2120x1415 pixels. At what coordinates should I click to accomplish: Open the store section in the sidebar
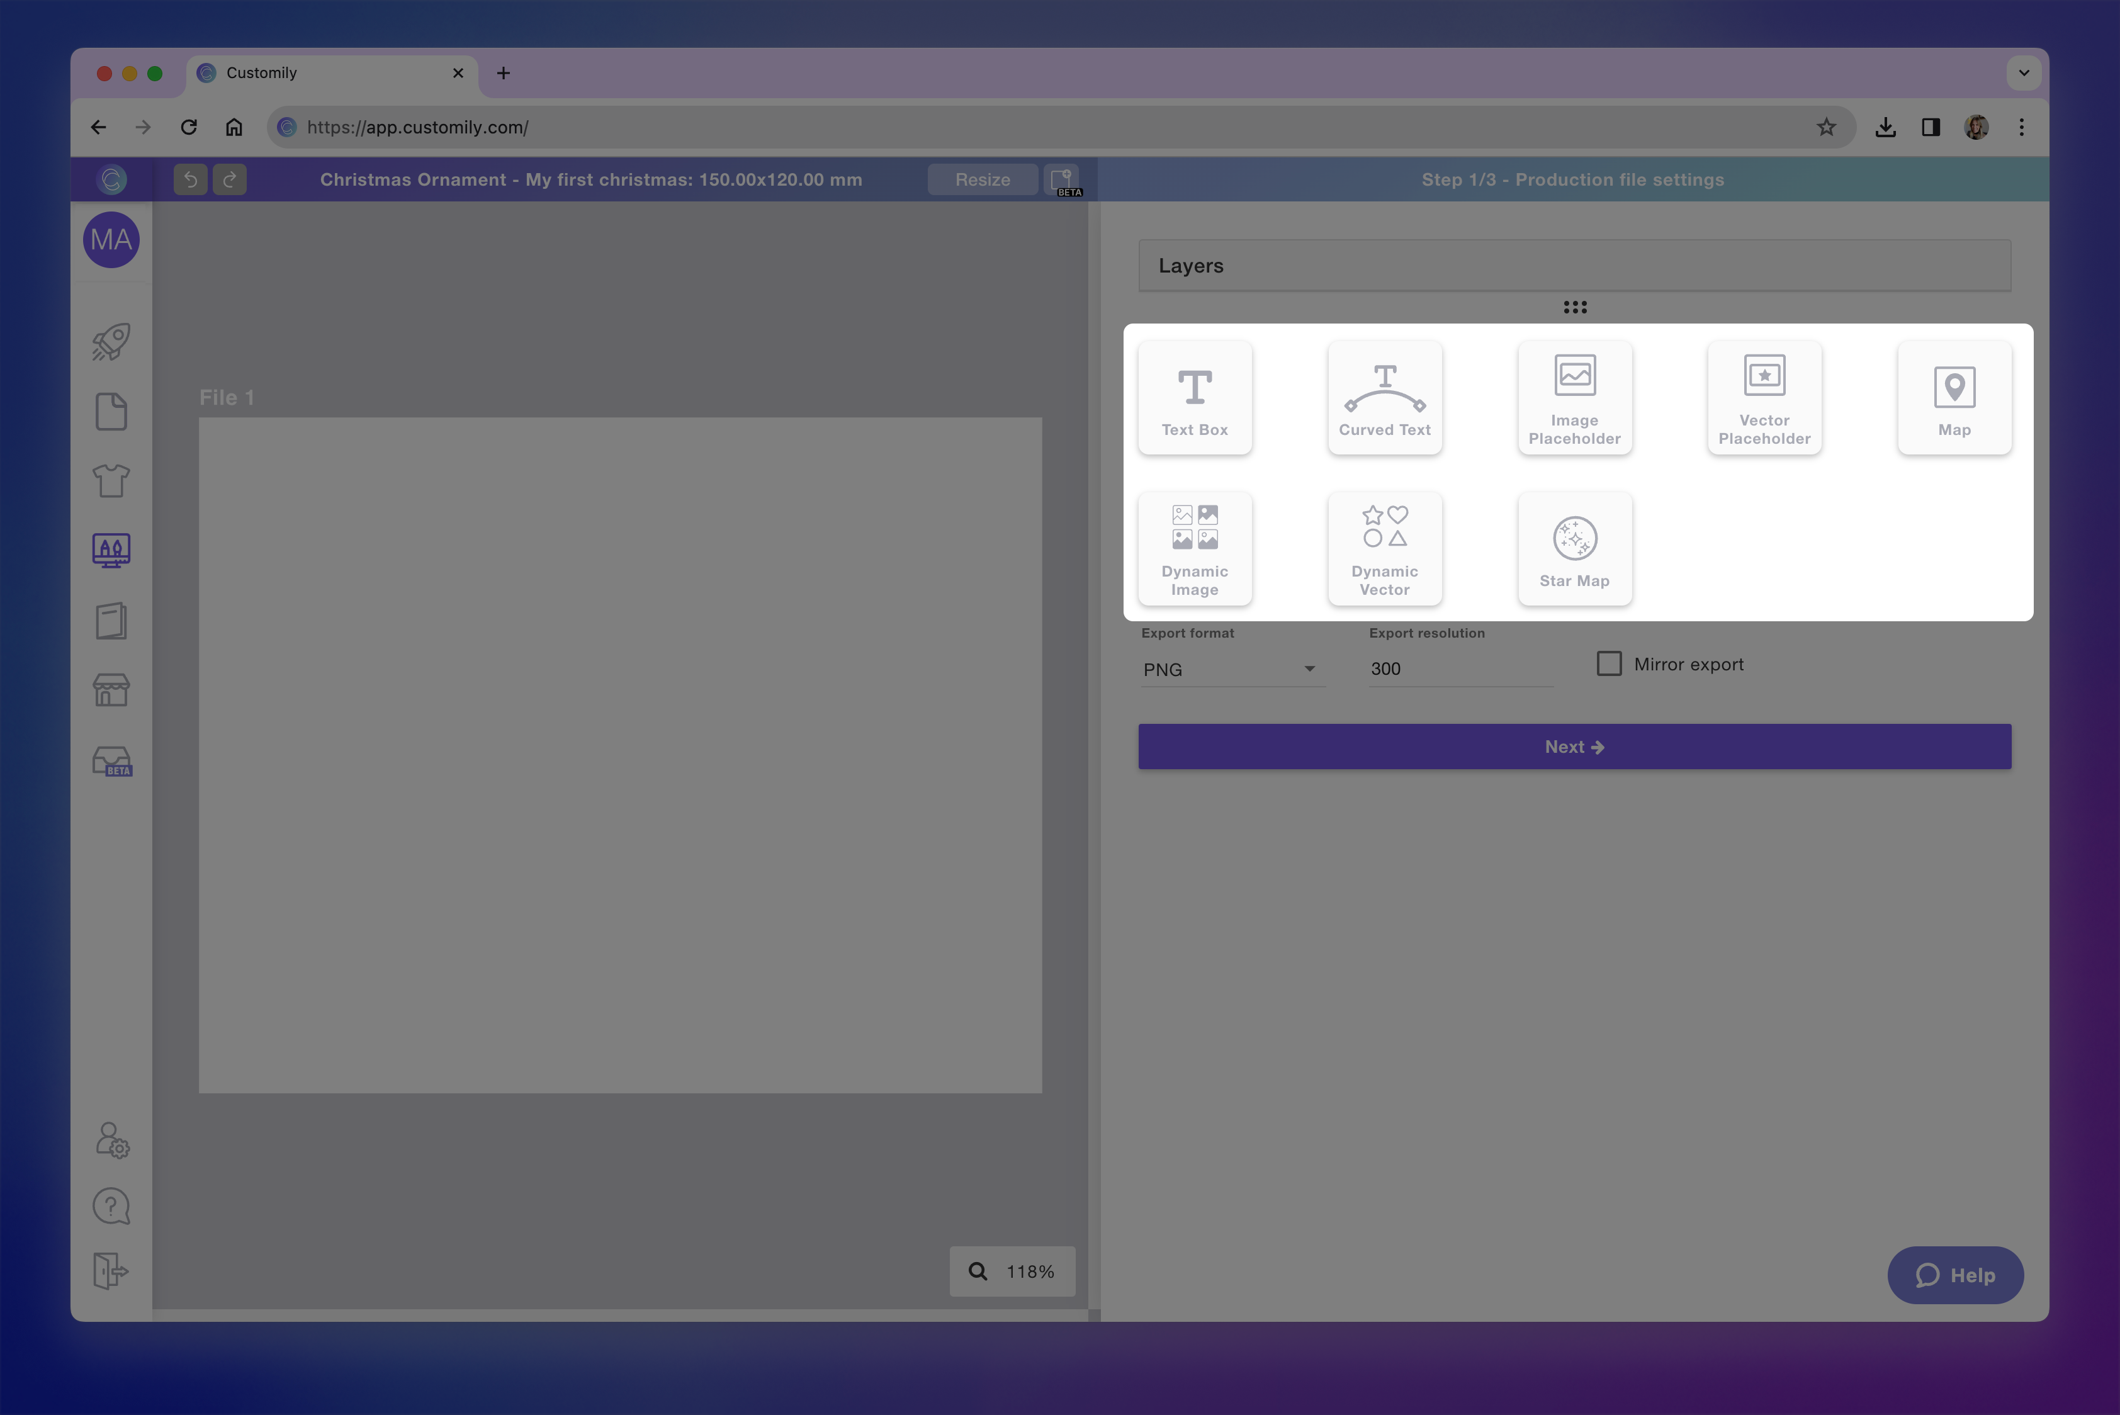[x=110, y=691]
